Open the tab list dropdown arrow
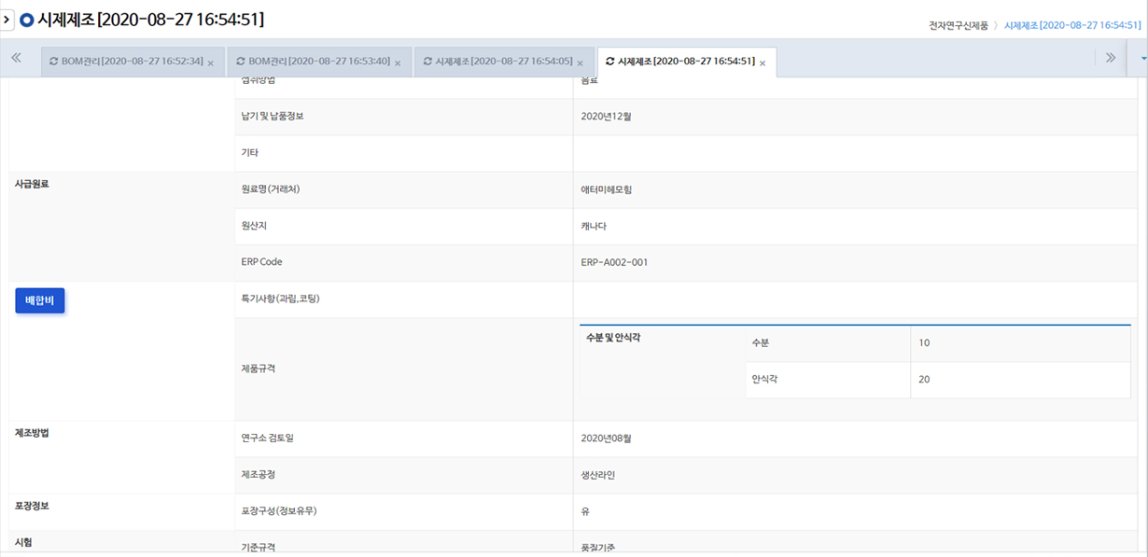 (1143, 58)
